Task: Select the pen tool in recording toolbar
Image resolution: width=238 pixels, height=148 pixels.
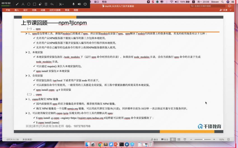Action: tap(17, 4)
